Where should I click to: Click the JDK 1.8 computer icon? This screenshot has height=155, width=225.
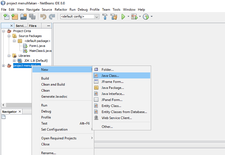pyautogui.click(x=20, y=61)
